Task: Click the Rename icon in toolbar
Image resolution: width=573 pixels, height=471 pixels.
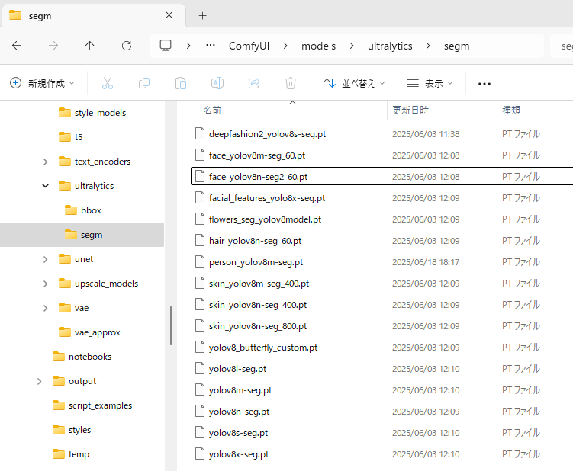Action: pos(217,83)
